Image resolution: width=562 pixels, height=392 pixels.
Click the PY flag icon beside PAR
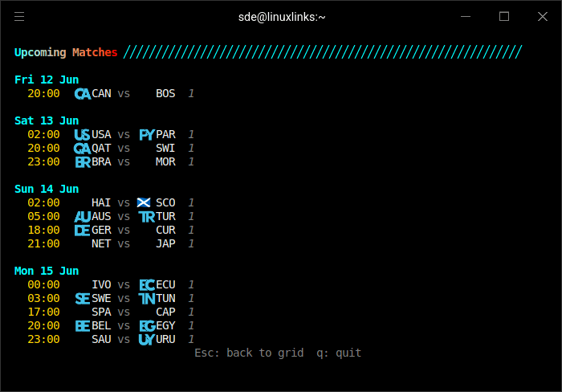pyautogui.click(x=147, y=135)
